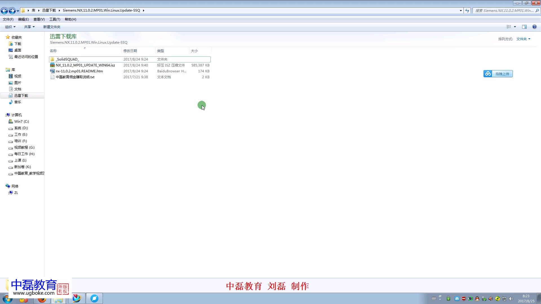
Task: Expand breadcrumb arrow after 库
Action: pyautogui.click(x=39, y=10)
